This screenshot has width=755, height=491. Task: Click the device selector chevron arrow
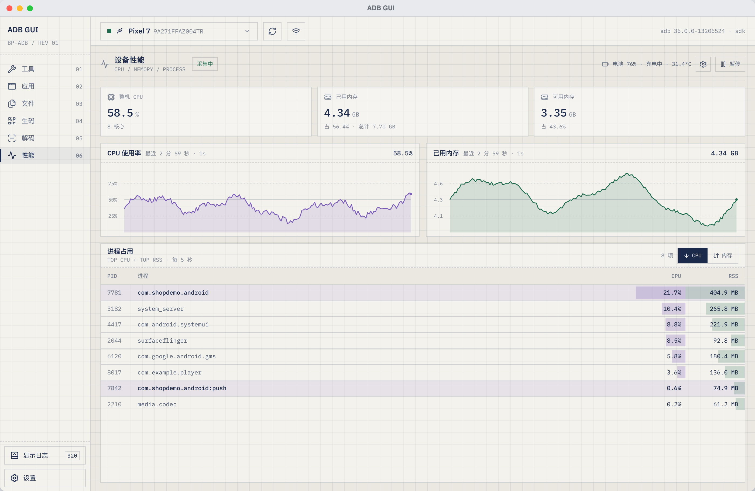(x=247, y=31)
